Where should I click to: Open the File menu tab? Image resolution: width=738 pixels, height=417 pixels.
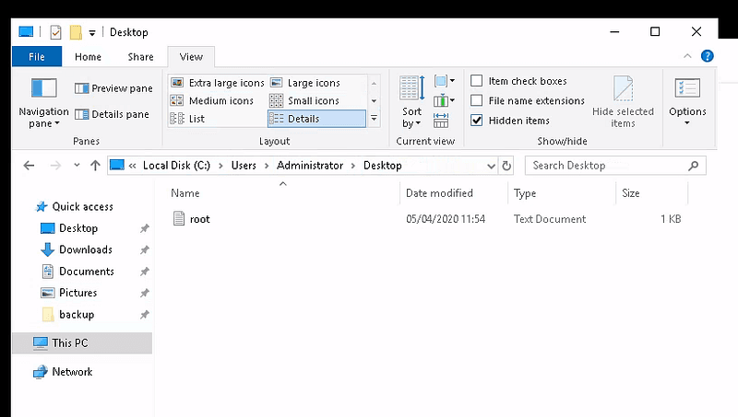pos(37,57)
